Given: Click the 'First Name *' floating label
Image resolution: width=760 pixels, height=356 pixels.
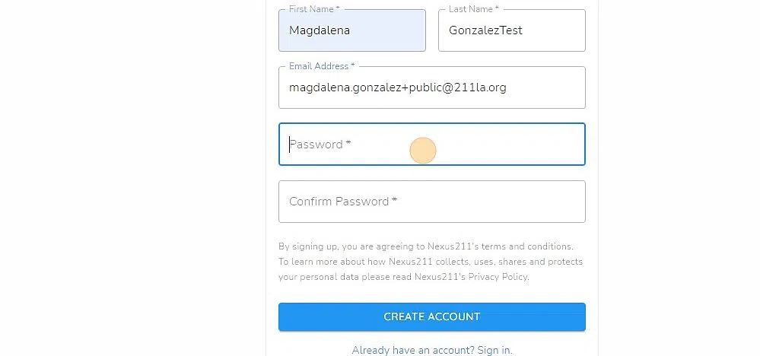Looking at the screenshot, I should tap(314, 9).
